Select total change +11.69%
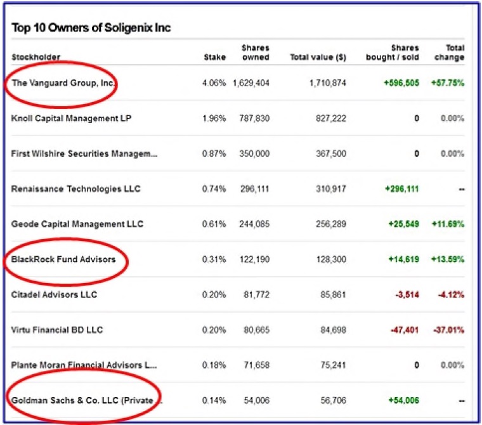 (448, 224)
